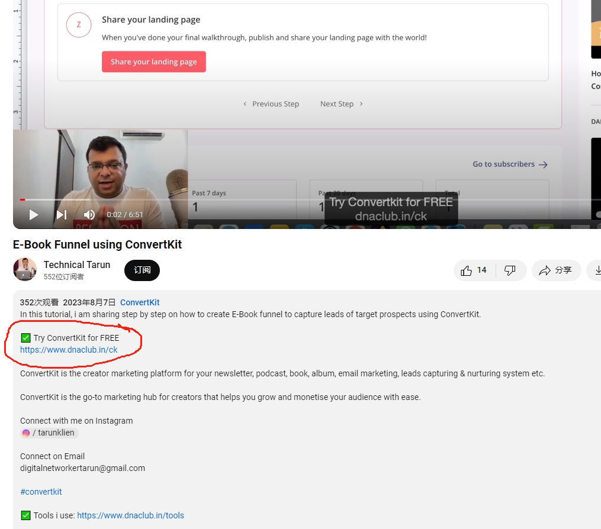This screenshot has width=601, height=529.
Task: Click the green checkmark beside Try ConvertKit
Action: [25, 338]
